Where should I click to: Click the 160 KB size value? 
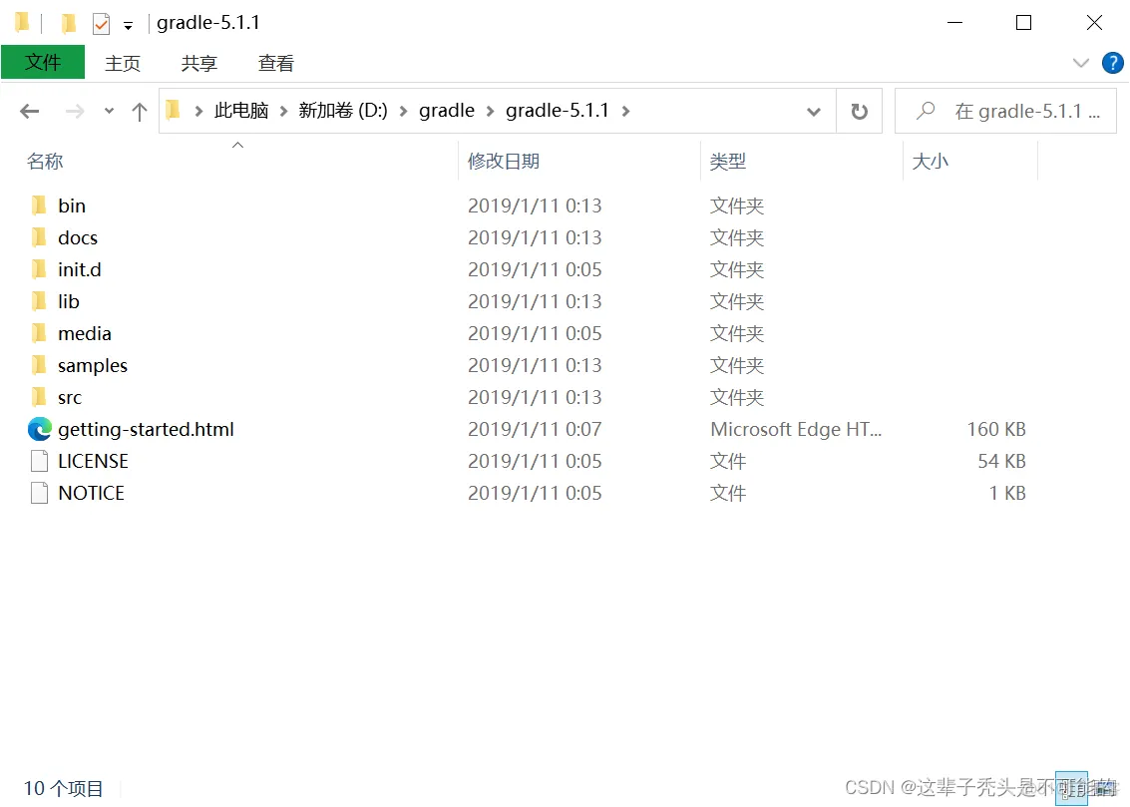click(x=996, y=430)
